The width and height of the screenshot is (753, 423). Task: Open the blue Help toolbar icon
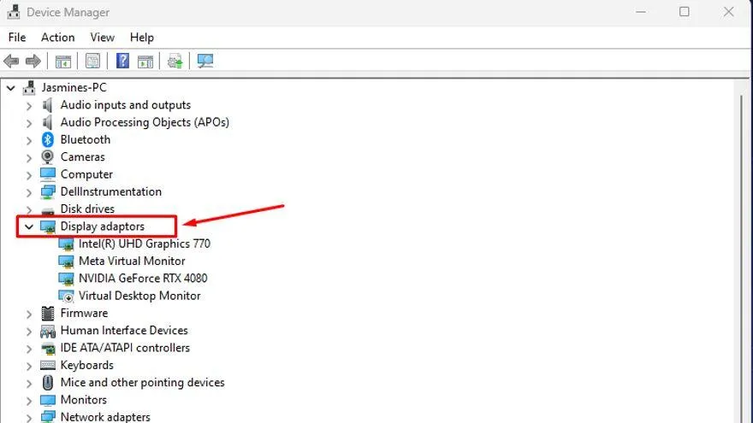pos(122,61)
